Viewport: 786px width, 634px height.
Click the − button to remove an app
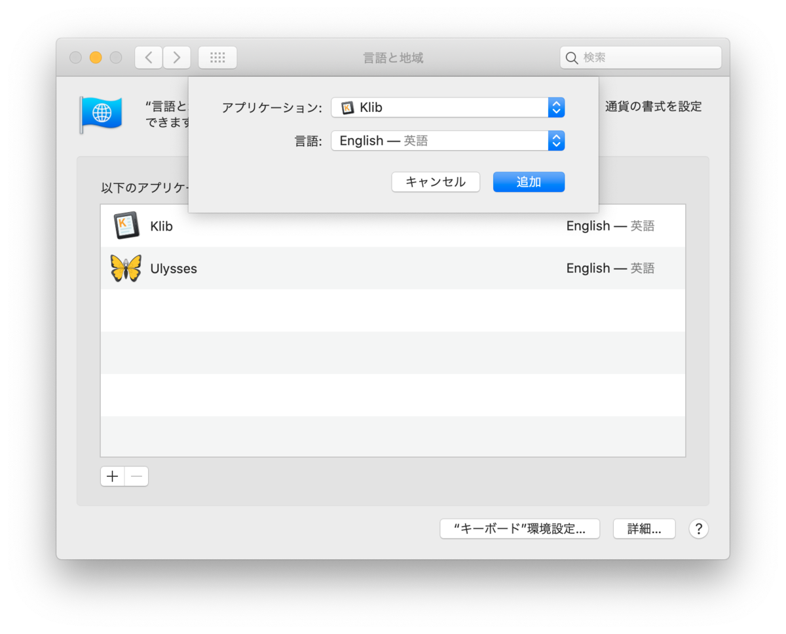pyautogui.click(x=136, y=476)
